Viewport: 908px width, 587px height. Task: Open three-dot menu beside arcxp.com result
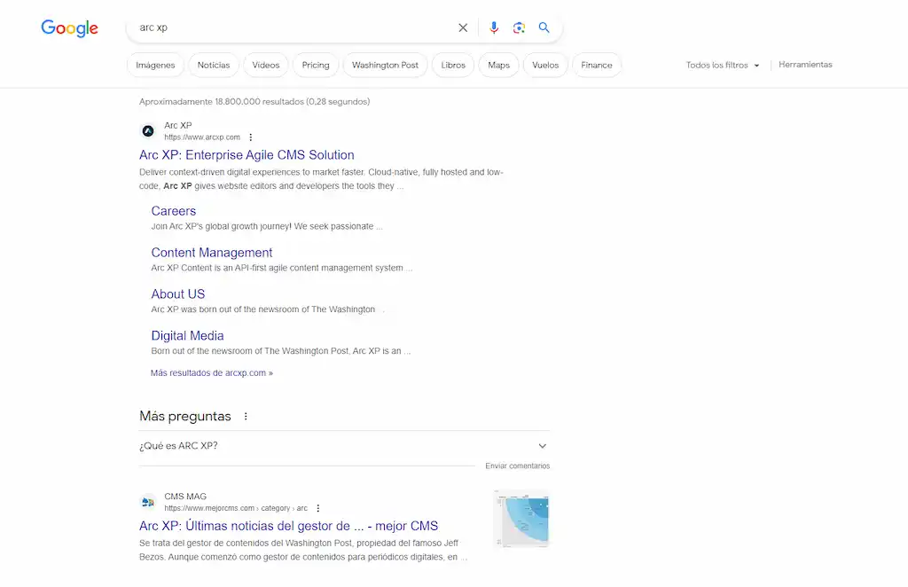pyautogui.click(x=251, y=137)
